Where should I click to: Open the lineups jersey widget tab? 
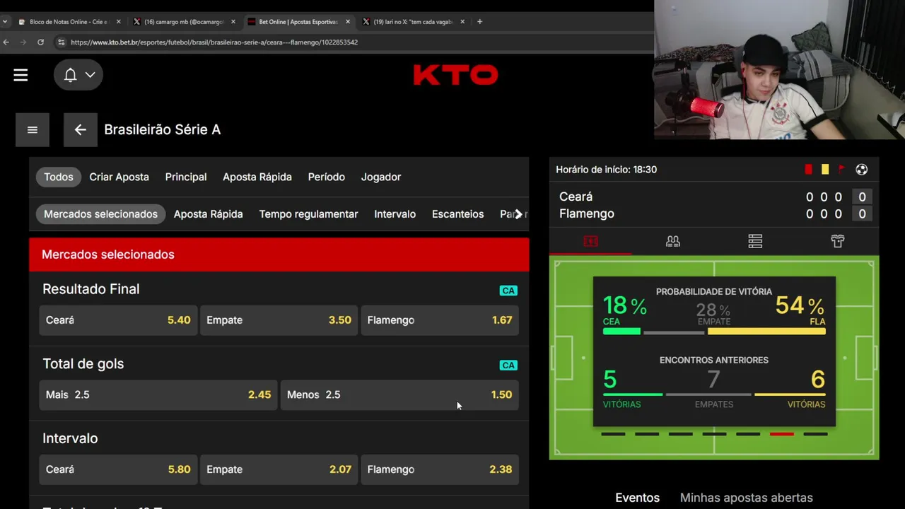pos(838,242)
